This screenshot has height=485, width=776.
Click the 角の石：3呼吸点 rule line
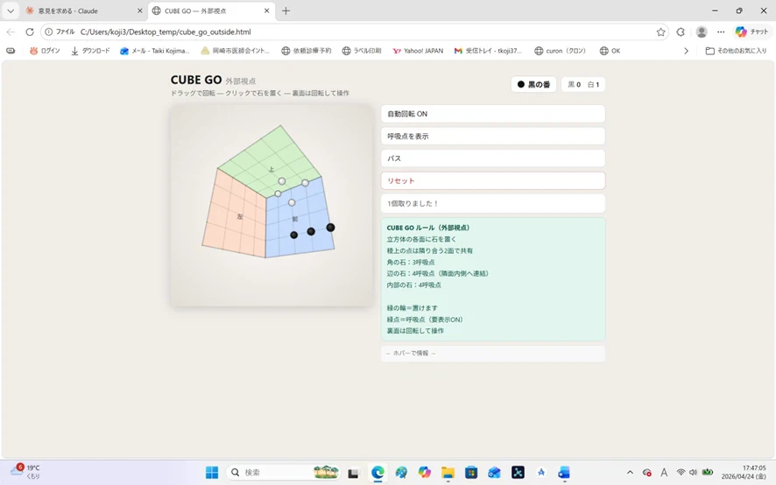click(x=411, y=262)
